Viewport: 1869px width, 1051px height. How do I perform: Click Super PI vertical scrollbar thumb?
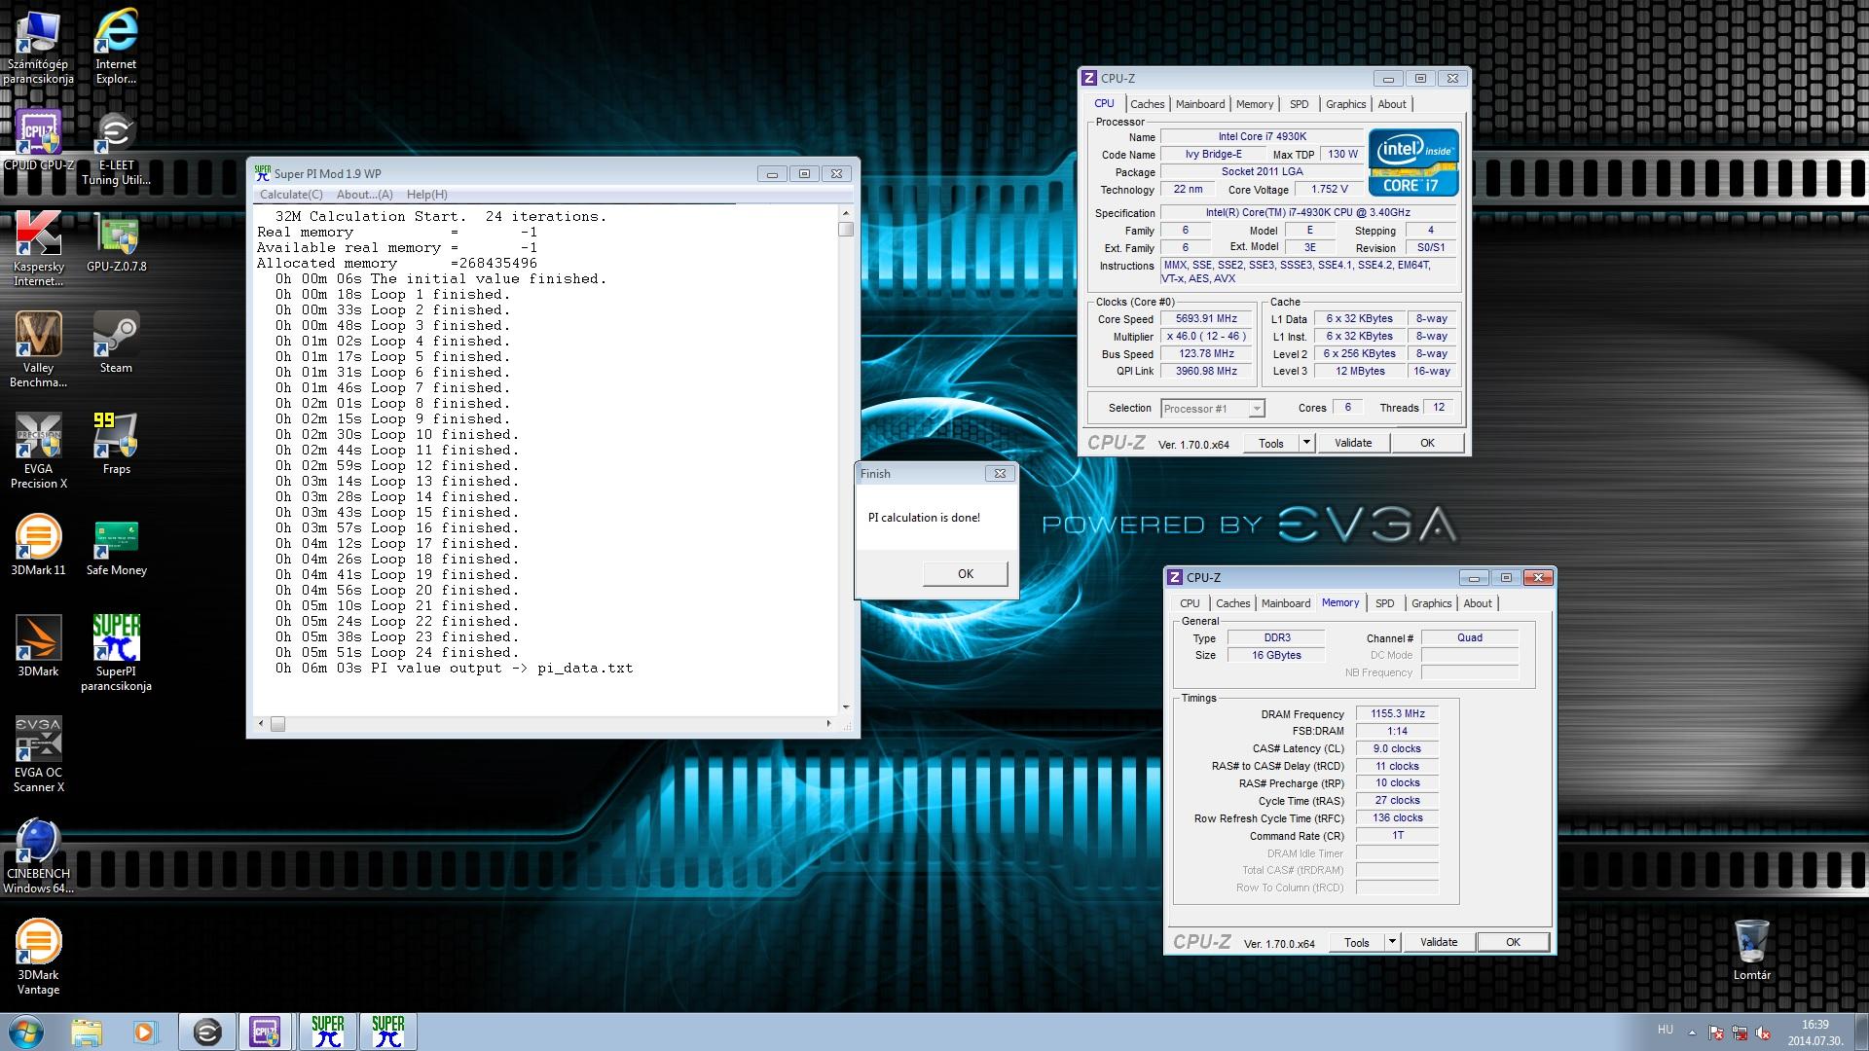click(x=846, y=230)
